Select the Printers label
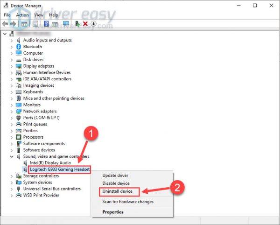Screen dimensions: 280x225 [x=30, y=131]
